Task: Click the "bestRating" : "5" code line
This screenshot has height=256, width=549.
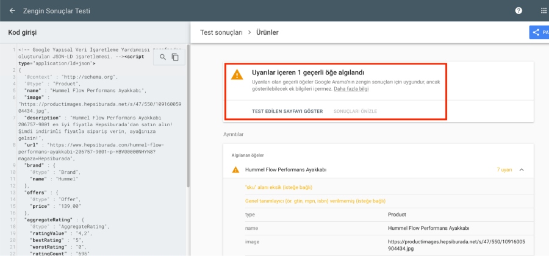Action: (57, 240)
